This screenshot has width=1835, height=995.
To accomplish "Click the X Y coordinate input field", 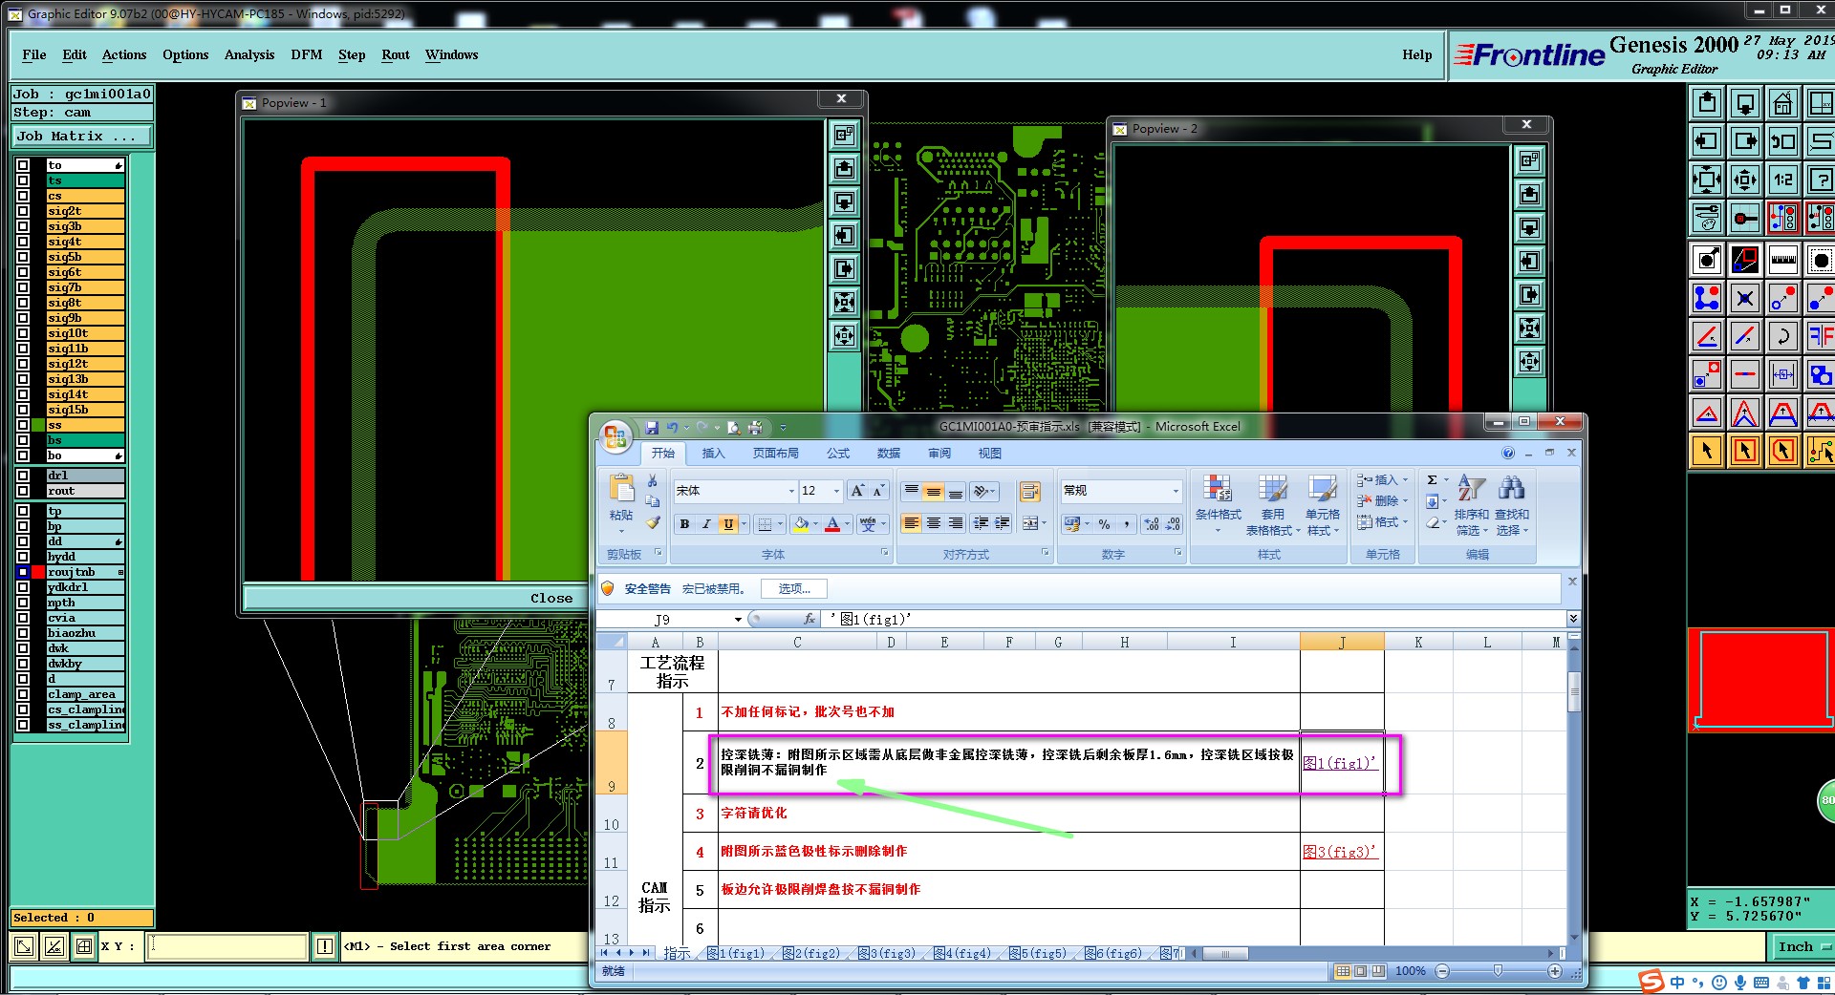I will pyautogui.click(x=227, y=946).
